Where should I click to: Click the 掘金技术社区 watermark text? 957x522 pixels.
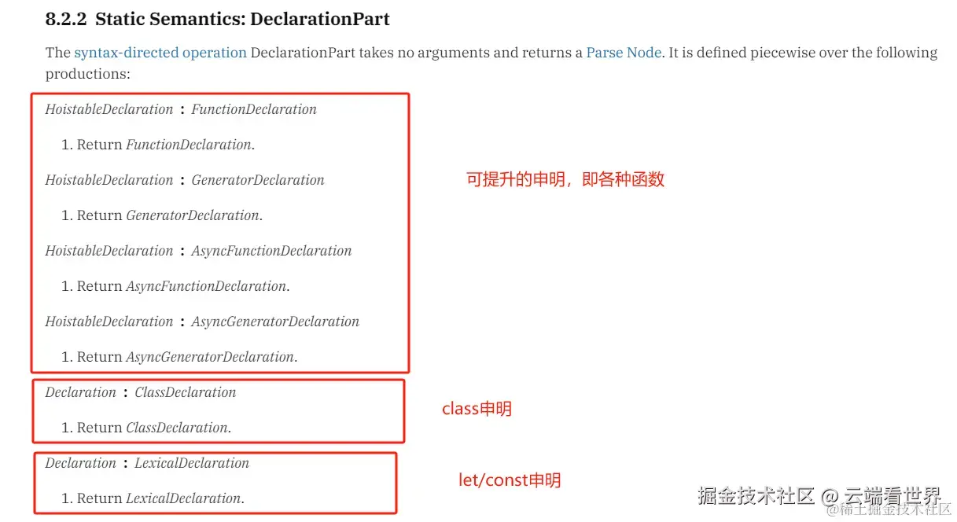coord(756,496)
